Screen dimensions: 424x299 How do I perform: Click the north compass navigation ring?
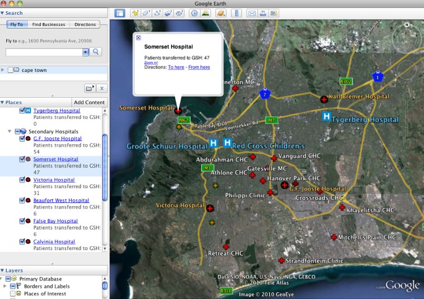coord(407,38)
